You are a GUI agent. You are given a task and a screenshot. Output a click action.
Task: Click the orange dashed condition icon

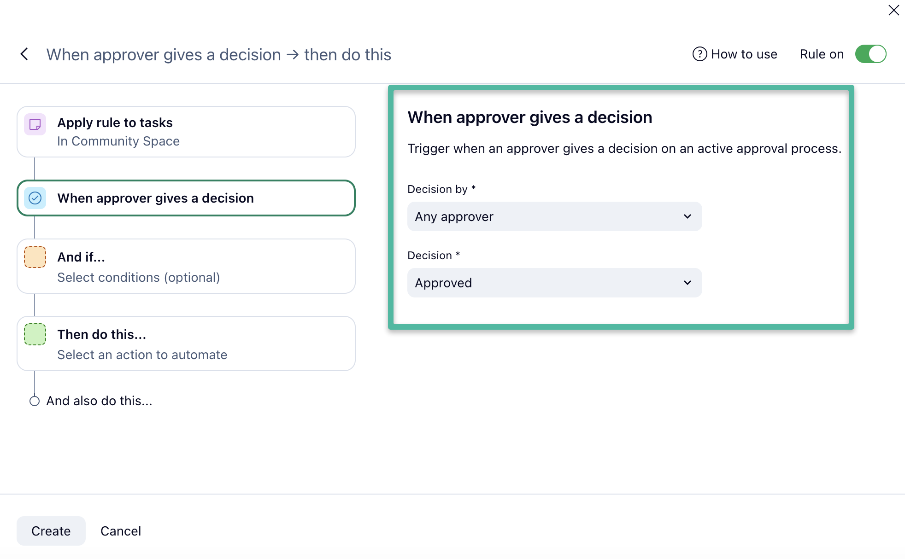[35, 257]
